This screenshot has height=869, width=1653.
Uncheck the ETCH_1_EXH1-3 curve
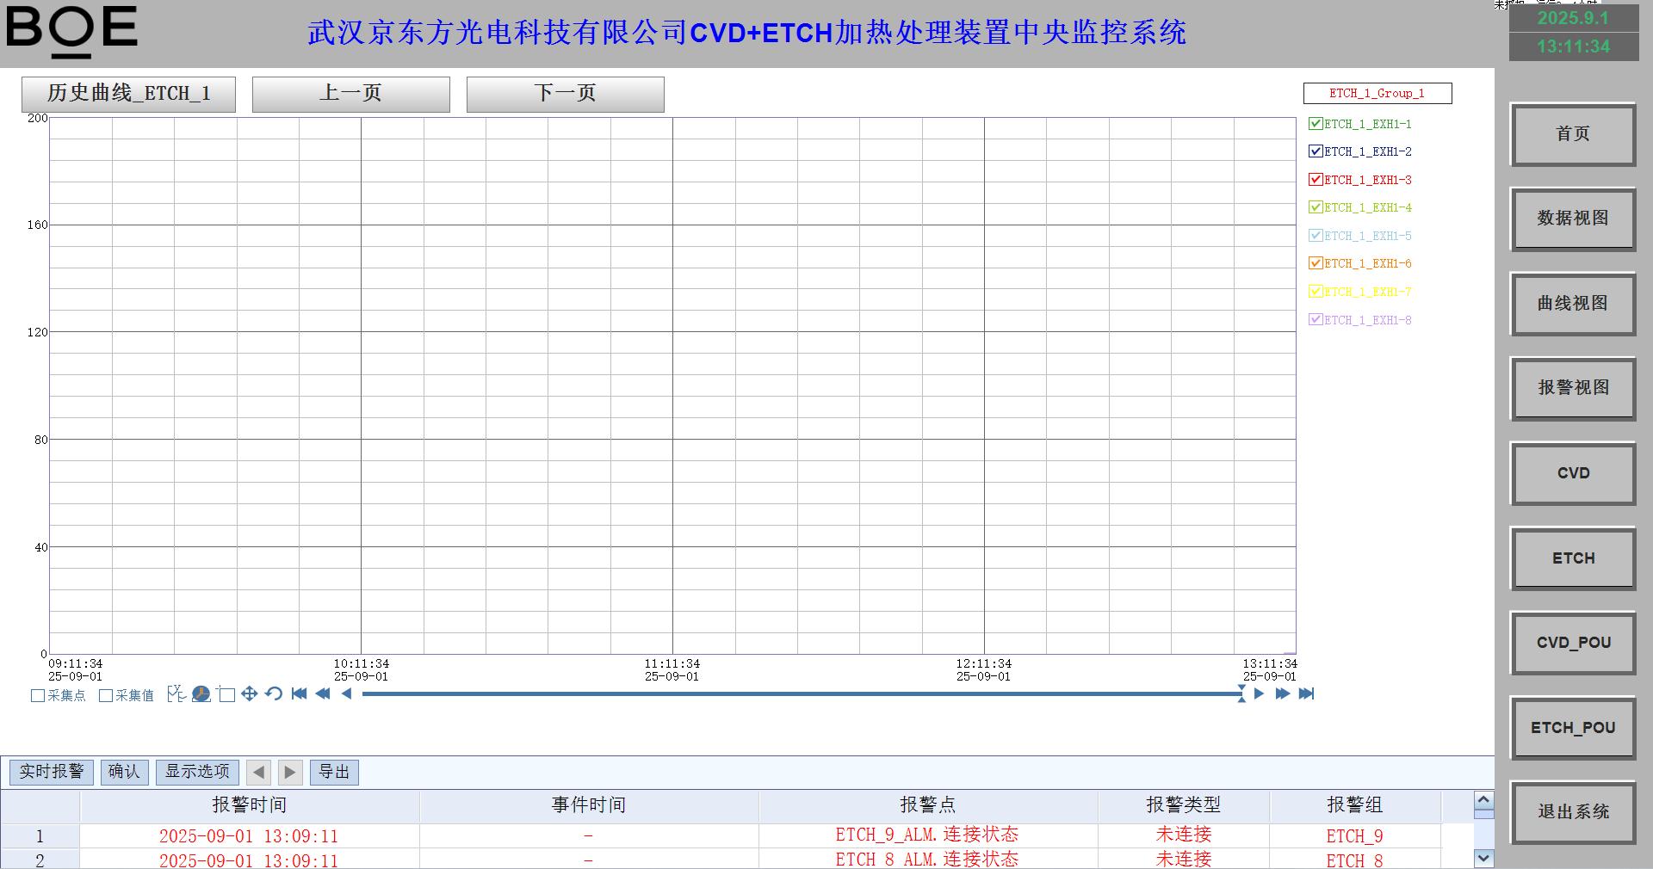pyautogui.click(x=1316, y=180)
